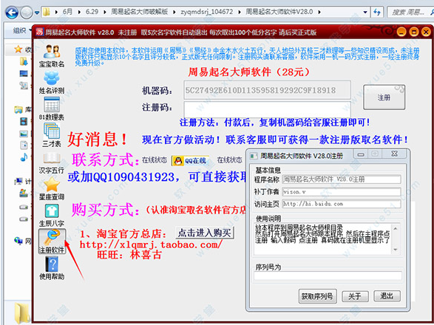Screen dimensions: 434x325
Task: Click the 退出 button in keygen
Action: click(x=387, y=296)
